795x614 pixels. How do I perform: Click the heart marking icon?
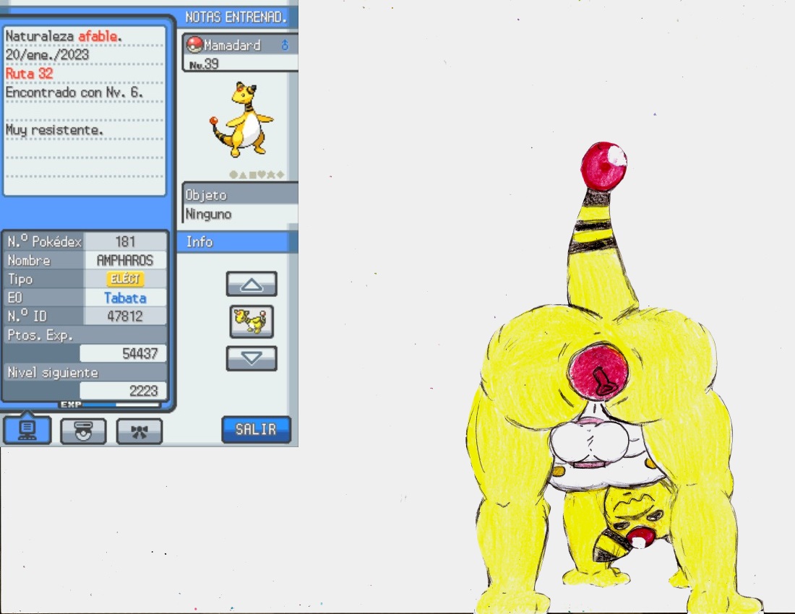[262, 175]
